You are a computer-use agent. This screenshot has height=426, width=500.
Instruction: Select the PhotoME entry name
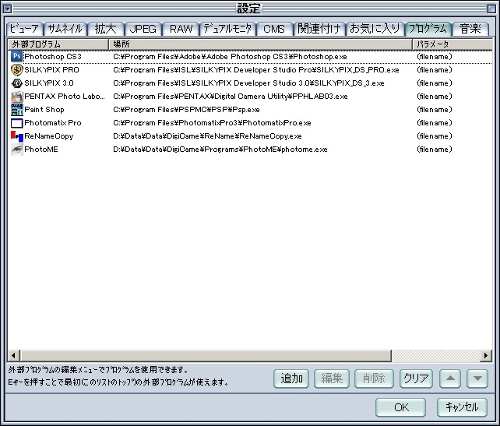tap(41, 150)
